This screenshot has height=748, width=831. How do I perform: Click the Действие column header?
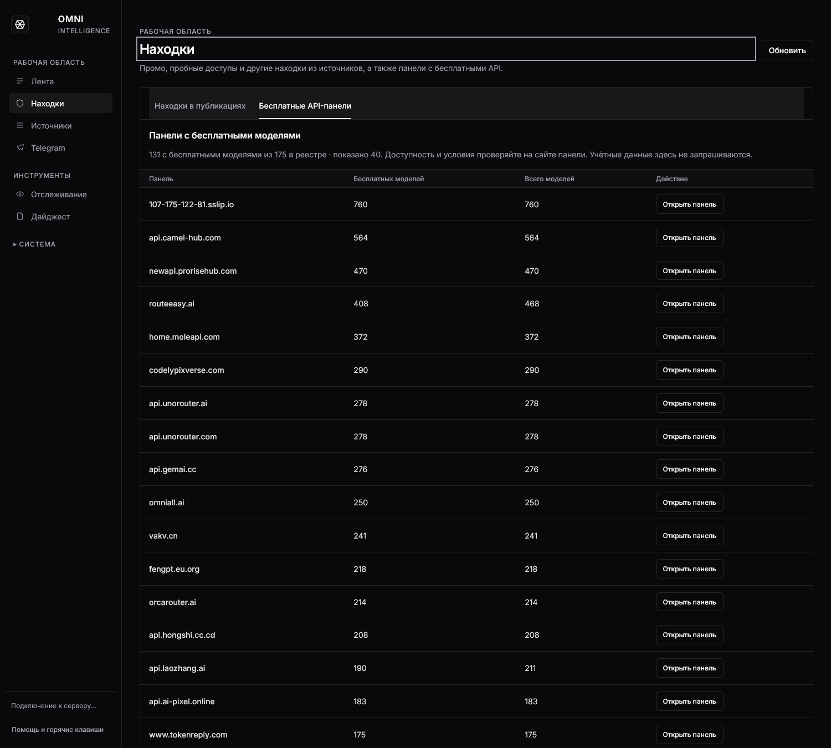tap(672, 179)
